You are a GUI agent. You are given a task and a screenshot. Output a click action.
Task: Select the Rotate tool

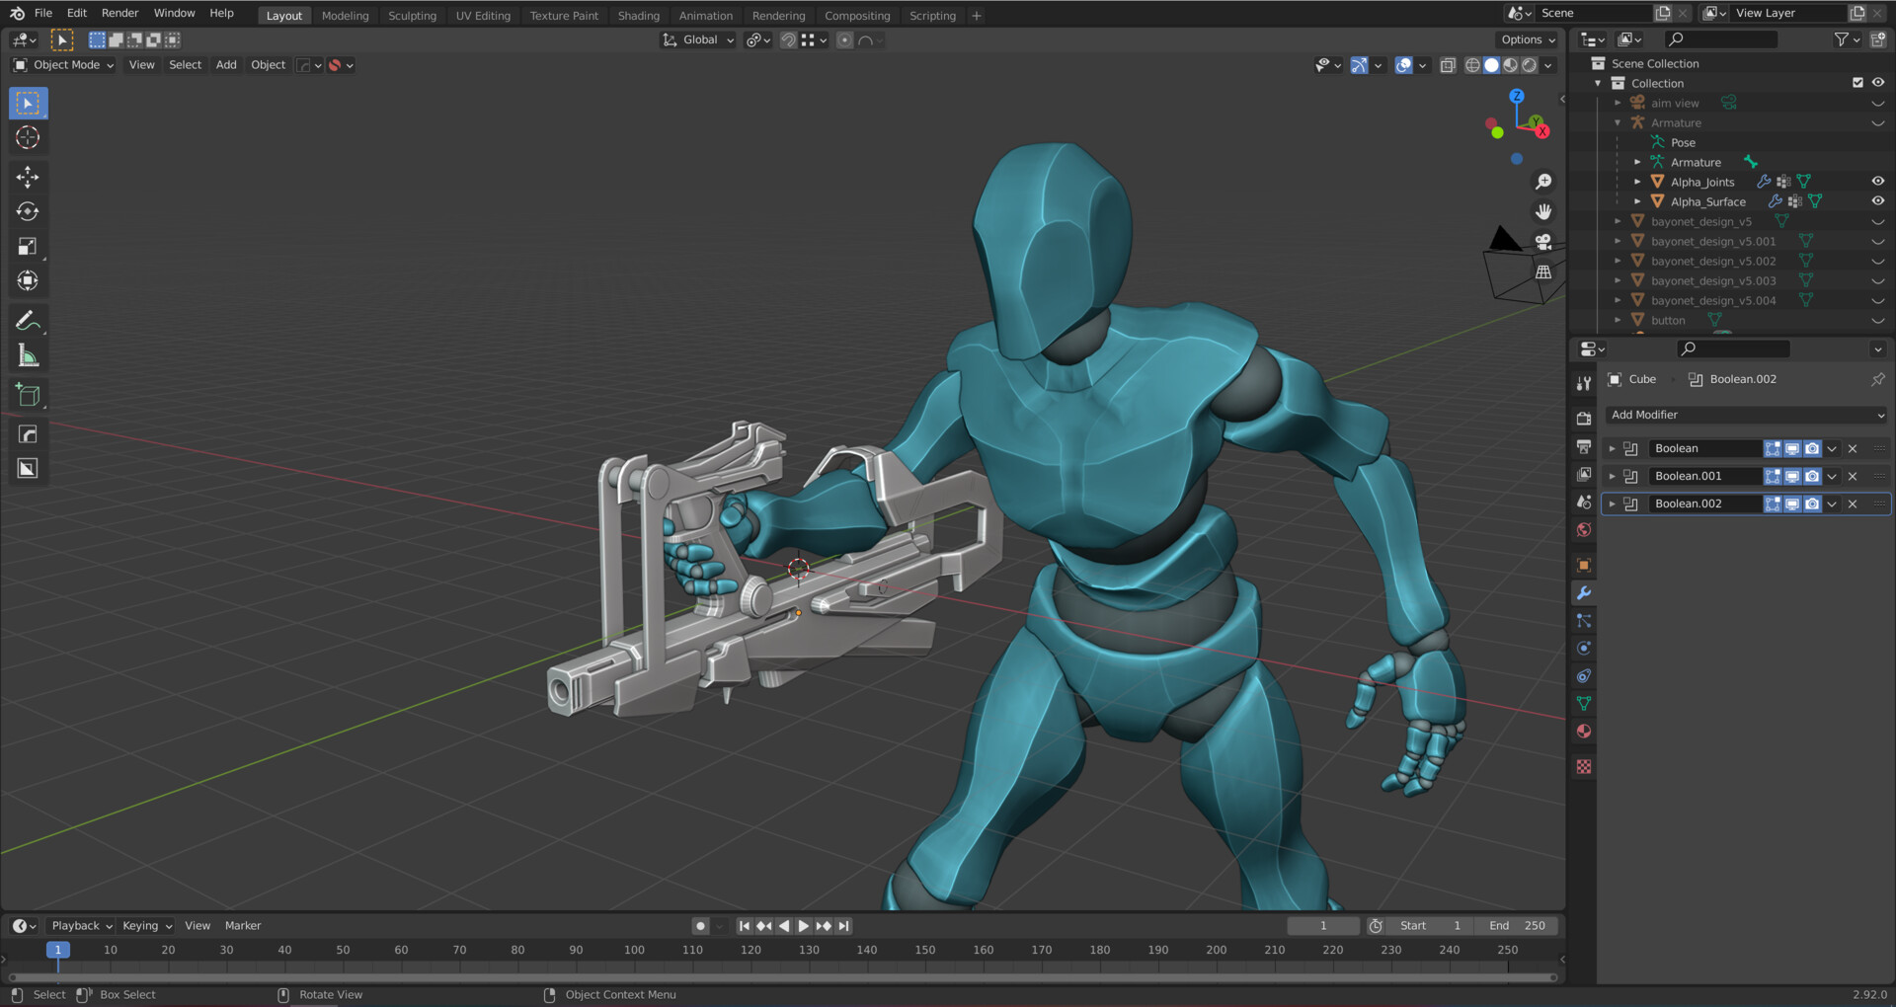[x=28, y=211]
